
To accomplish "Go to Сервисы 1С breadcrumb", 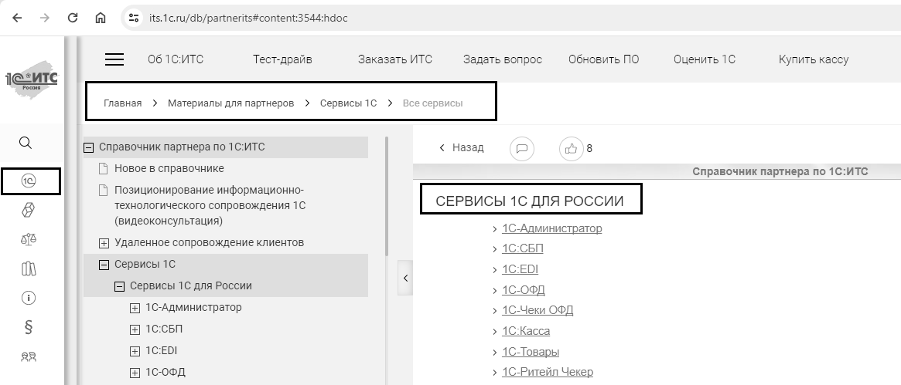I will pyautogui.click(x=348, y=103).
